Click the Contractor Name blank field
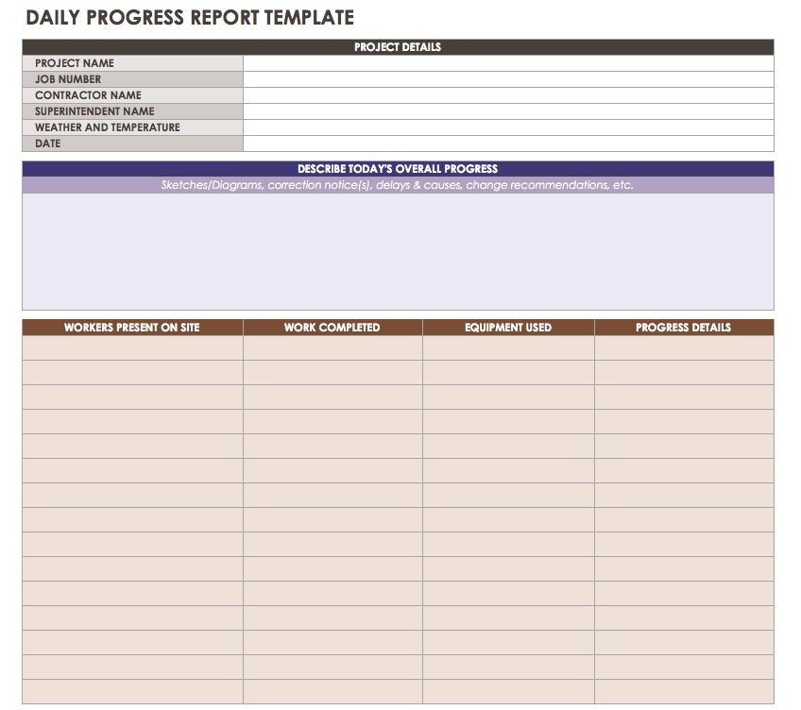The image size is (801, 710). coord(507,95)
